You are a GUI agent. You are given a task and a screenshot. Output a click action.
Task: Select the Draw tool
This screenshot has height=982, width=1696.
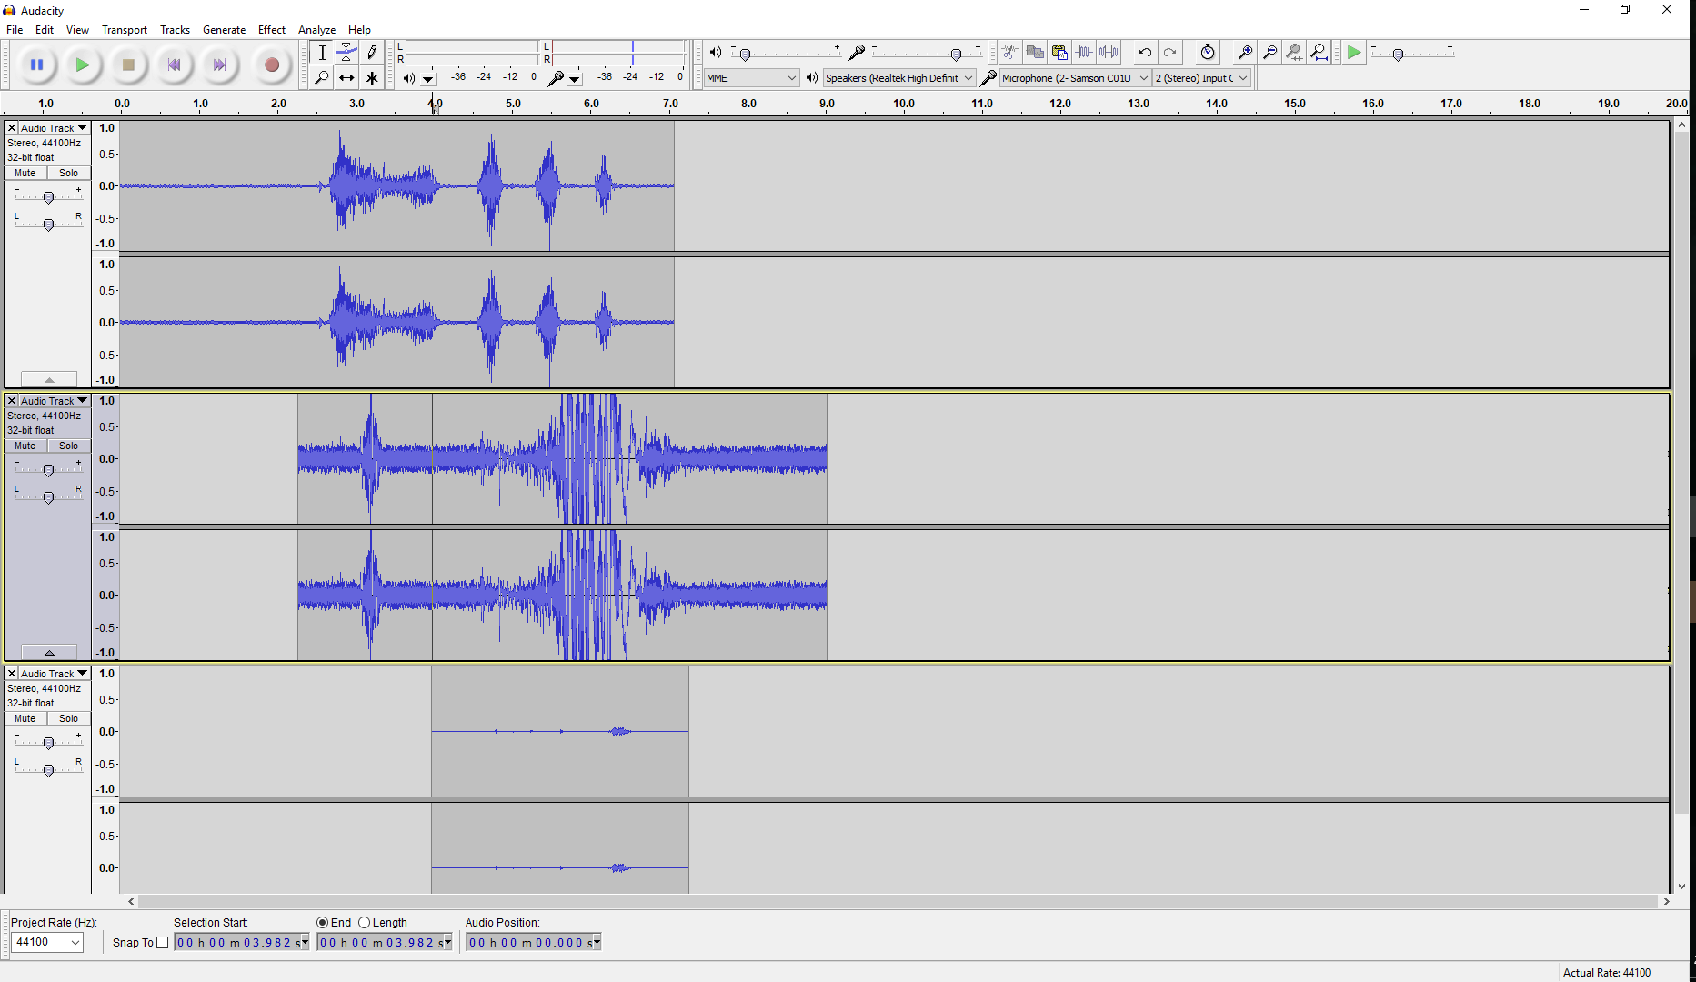(x=372, y=52)
